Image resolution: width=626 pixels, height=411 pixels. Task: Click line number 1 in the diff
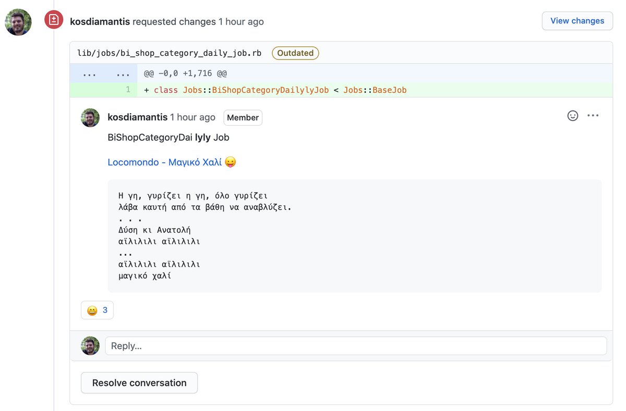coord(128,90)
